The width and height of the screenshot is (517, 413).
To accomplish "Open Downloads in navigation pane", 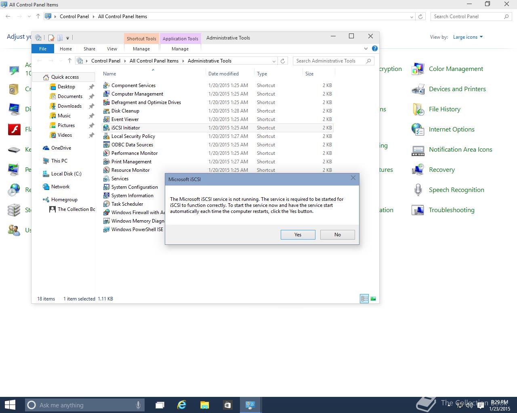I will [x=69, y=106].
